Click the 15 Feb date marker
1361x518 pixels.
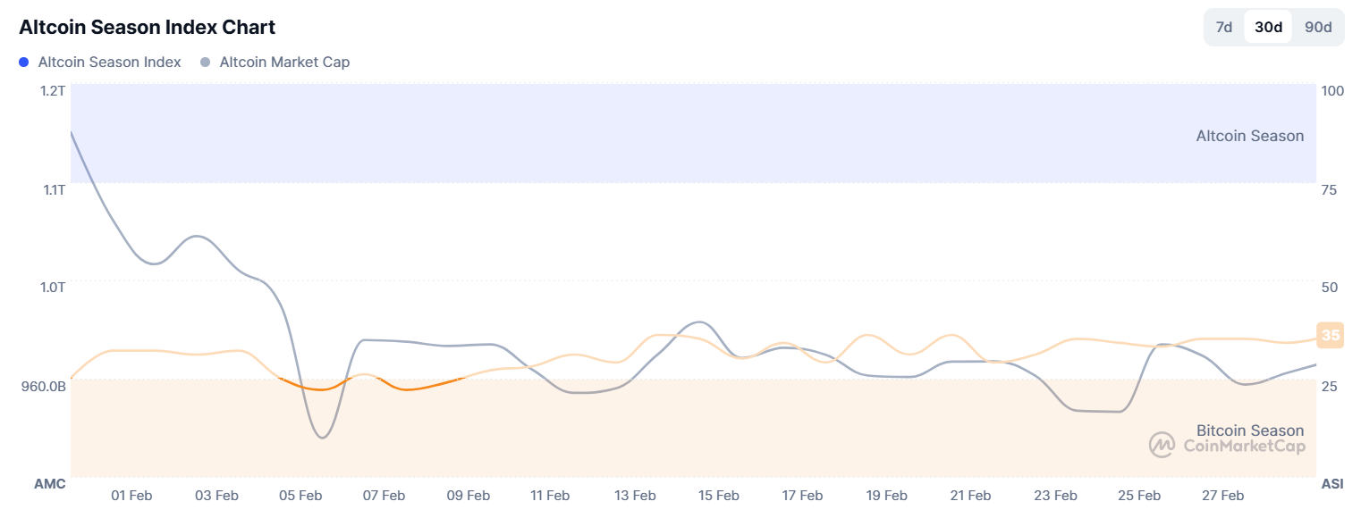pyautogui.click(x=718, y=496)
